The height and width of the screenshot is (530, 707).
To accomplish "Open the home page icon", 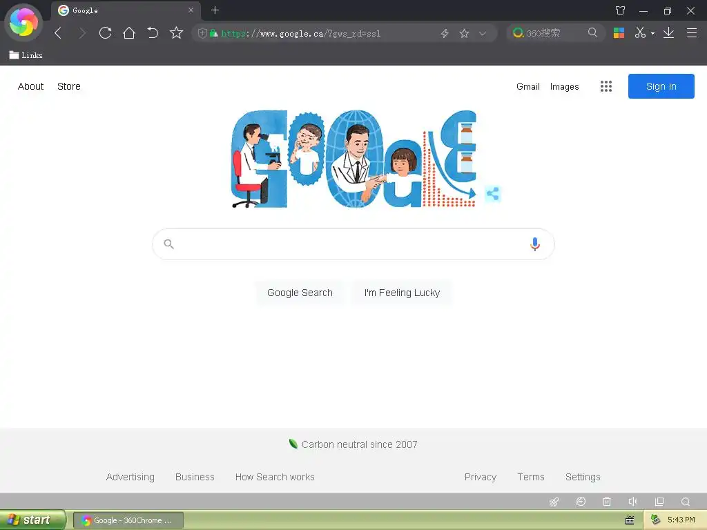I will click(129, 33).
